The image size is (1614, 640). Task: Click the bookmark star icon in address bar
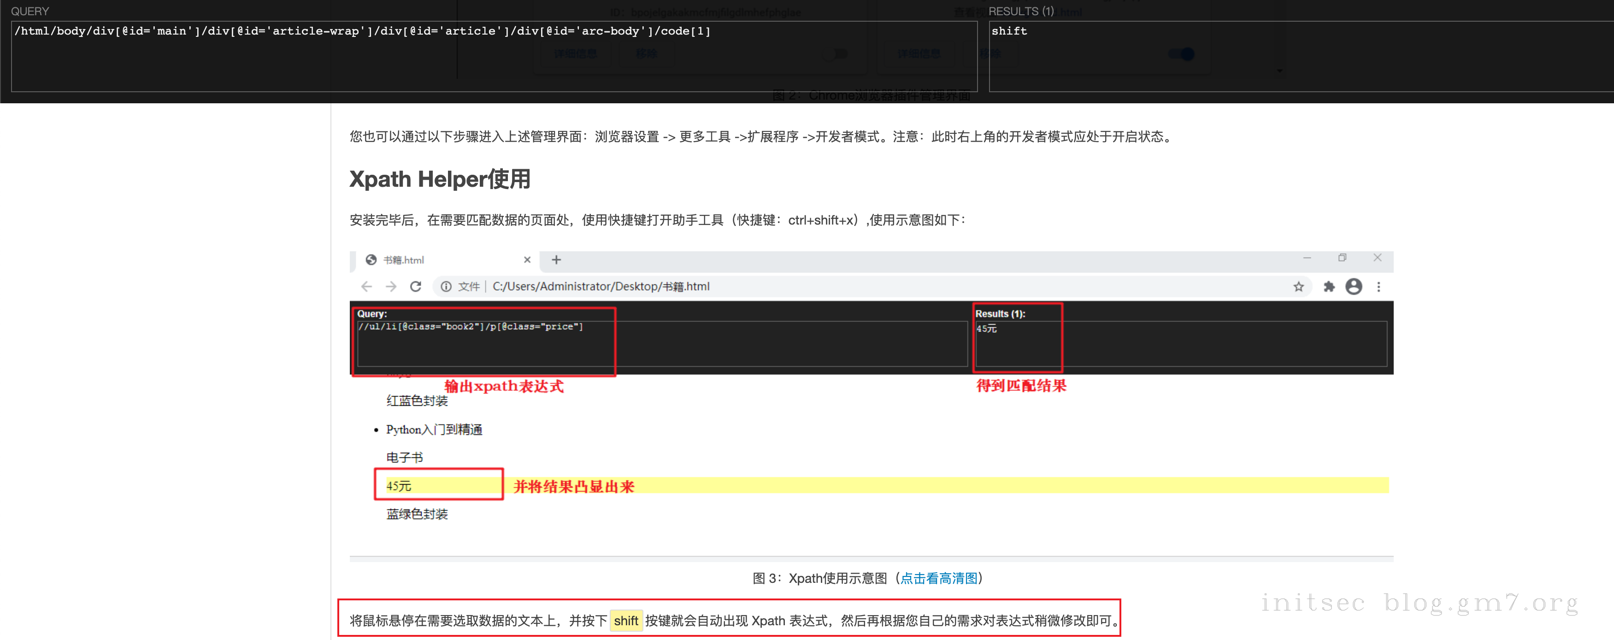(x=1298, y=286)
